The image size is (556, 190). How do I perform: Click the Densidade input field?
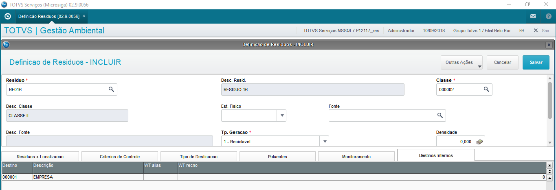(455, 142)
